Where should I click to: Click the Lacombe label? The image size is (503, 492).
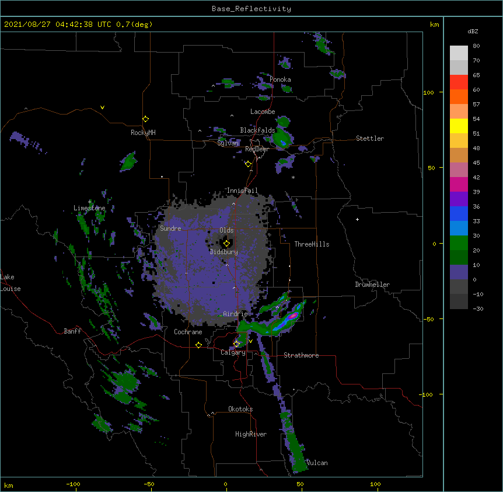[x=263, y=112]
